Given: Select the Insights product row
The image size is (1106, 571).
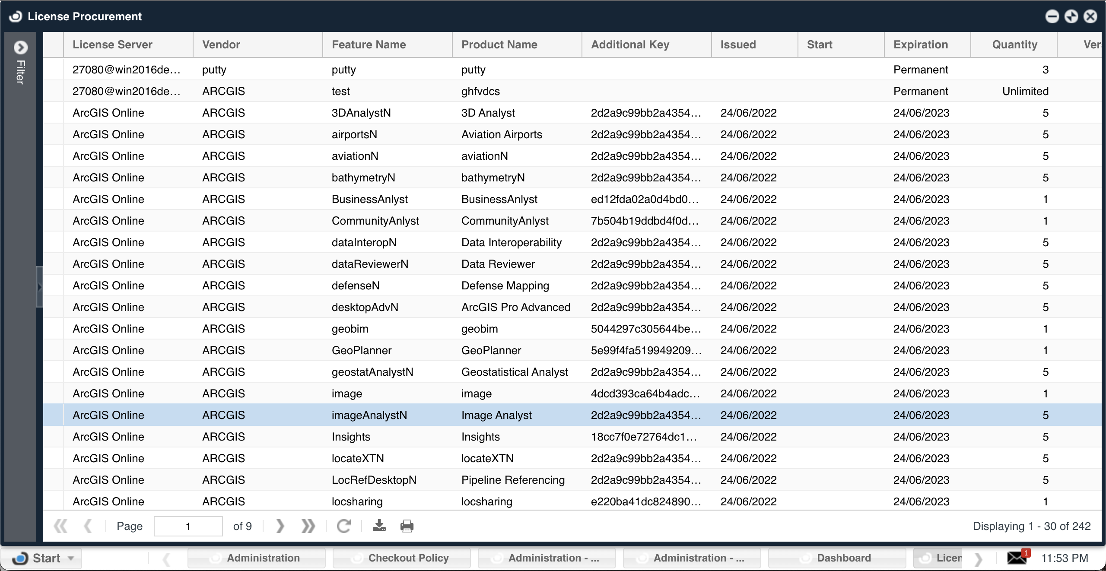Looking at the screenshot, I should pyautogui.click(x=480, y=437).
